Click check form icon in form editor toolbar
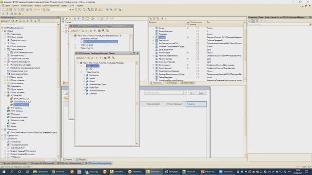Viewport: 312px width, 175px height. pos(113,18)
